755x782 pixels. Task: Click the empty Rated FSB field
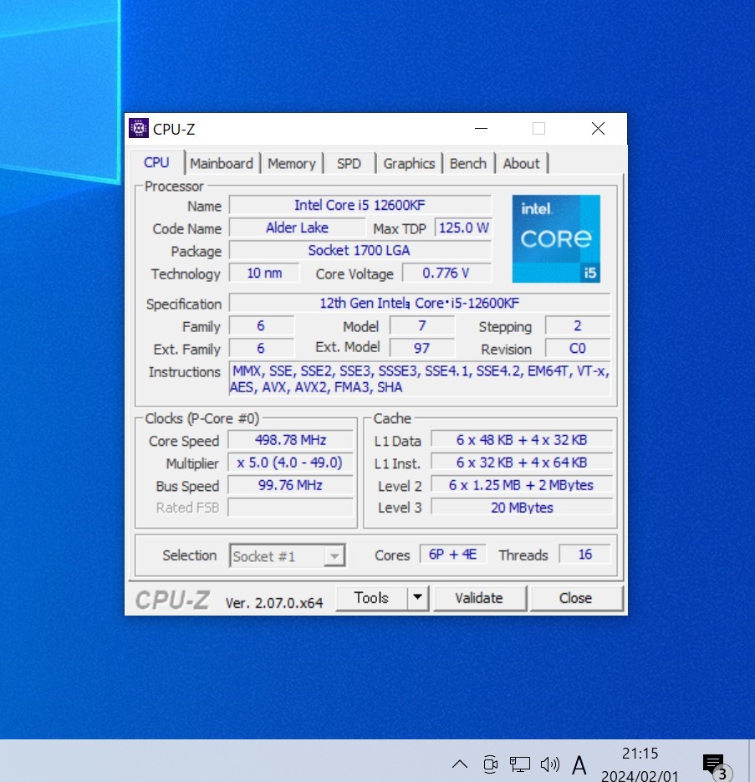(291, 508)
